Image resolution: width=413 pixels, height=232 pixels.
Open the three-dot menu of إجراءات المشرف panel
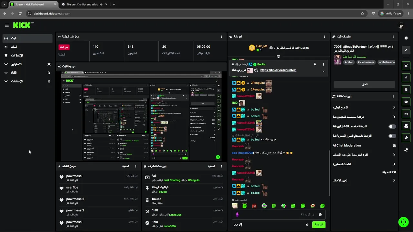pos(221,166)
